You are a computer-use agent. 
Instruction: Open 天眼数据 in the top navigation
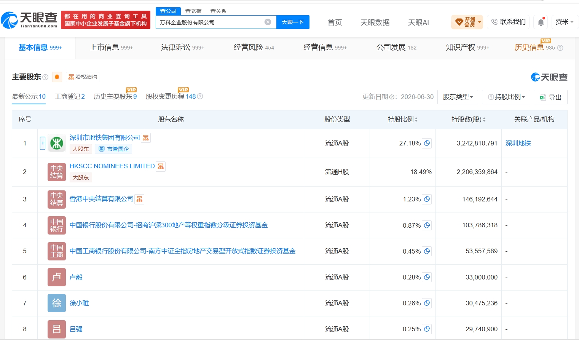[x=375, y=22]
